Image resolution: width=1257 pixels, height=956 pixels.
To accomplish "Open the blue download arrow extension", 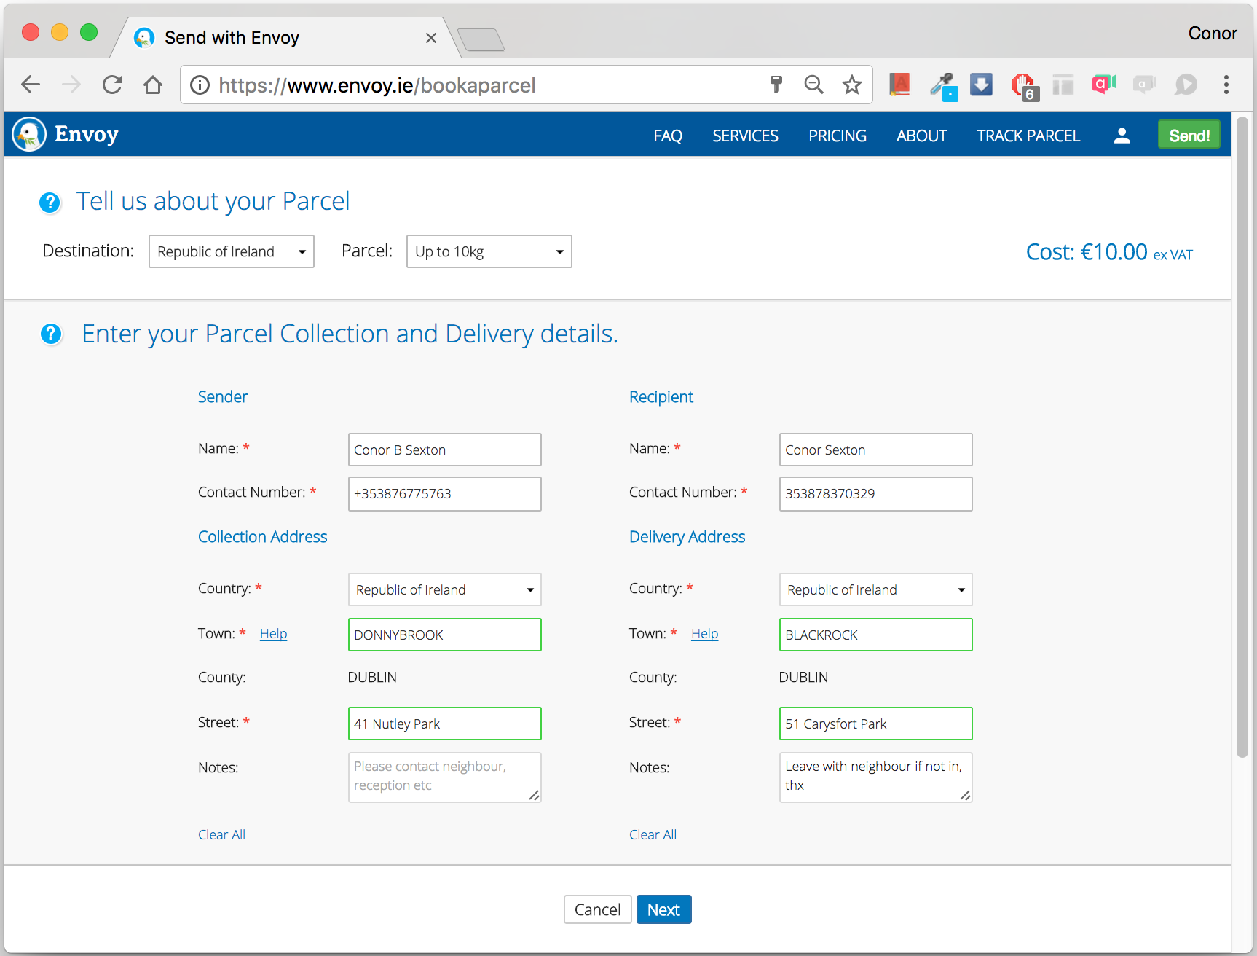I will click(982, 85).
